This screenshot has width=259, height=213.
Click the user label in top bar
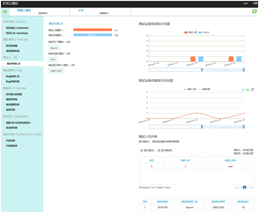coord(246,3)
